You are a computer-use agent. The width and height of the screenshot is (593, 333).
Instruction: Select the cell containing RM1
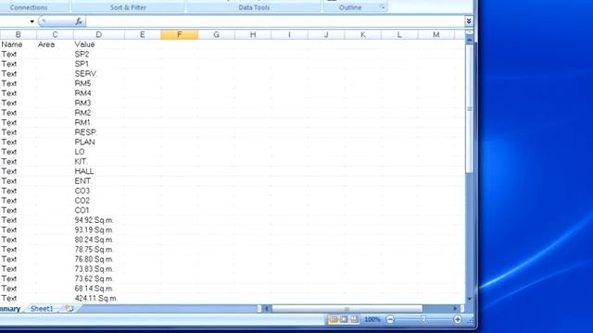pos(99,123)
